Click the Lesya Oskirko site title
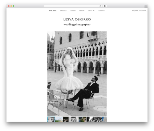This screenshot has height=131, width=154. coord(77,20)
